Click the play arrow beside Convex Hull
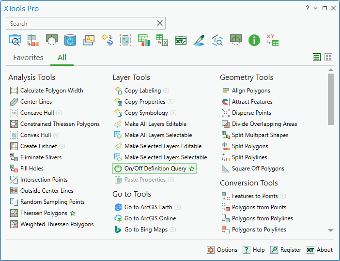This screenshot has height=261, width=340. tap(56, 135)
